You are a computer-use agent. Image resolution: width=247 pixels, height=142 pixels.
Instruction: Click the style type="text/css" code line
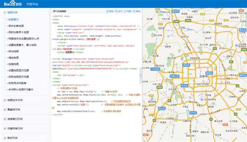[x=71, y=33]
